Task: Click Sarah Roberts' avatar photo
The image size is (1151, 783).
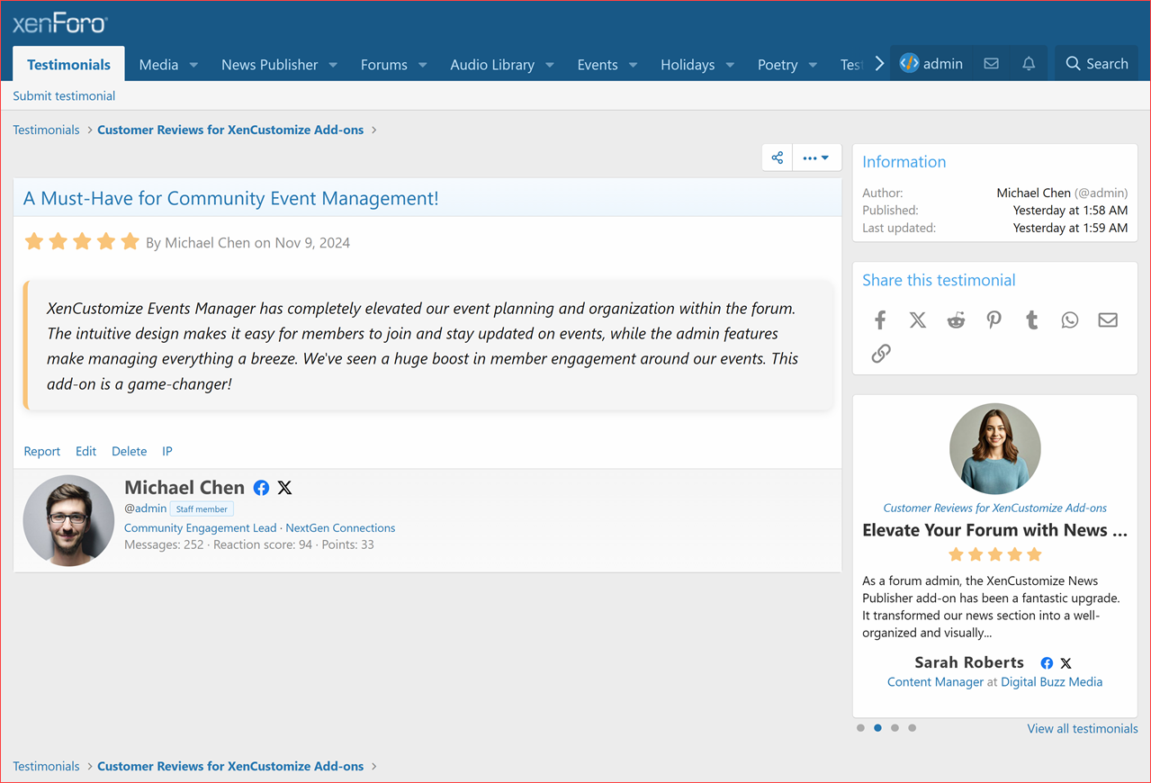Action: tap(995, 448)
